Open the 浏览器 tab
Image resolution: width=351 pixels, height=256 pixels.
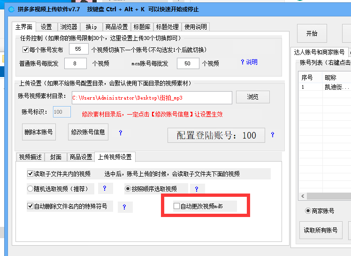(x=69, y=27)
